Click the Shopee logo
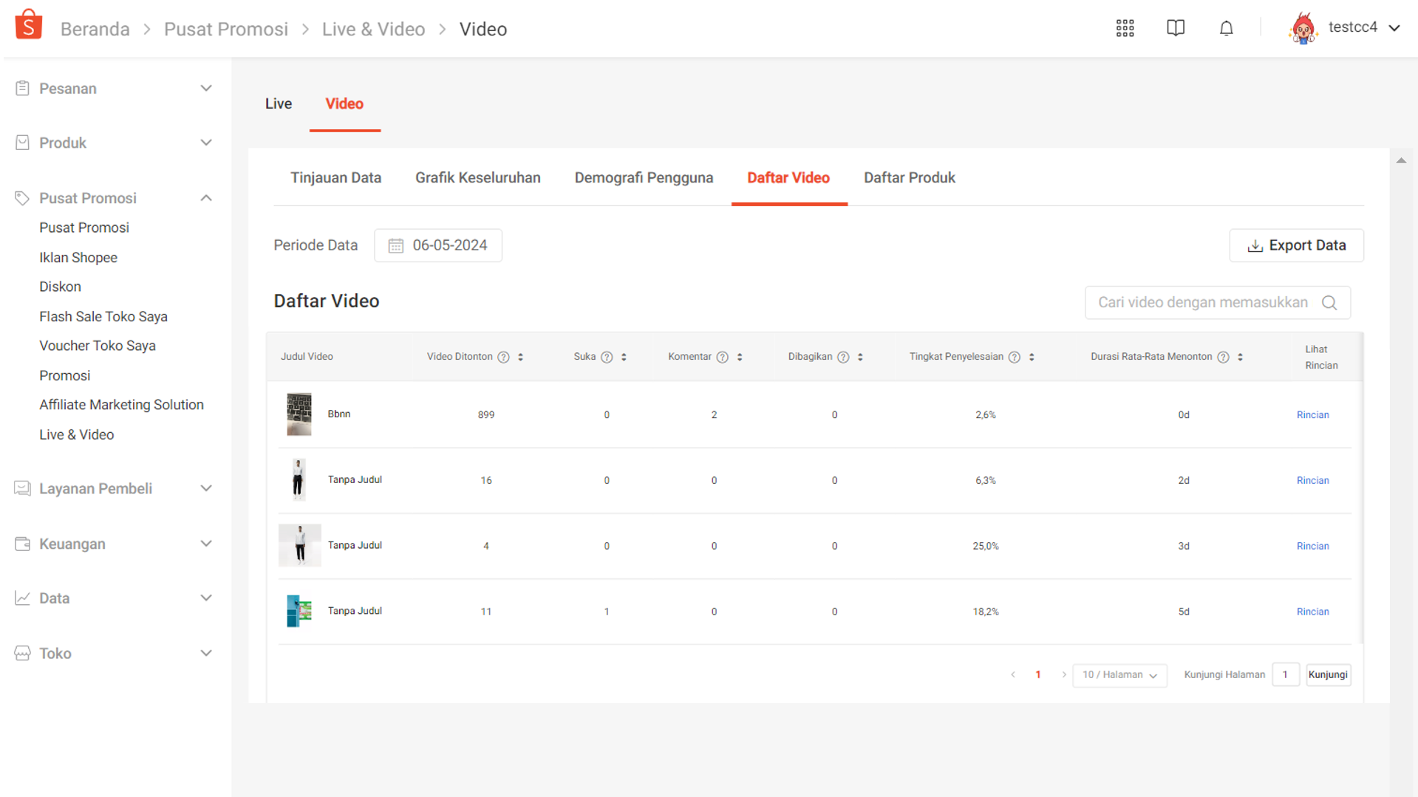The width and height of the screenshot is (1418, 797). click(28, 23)
